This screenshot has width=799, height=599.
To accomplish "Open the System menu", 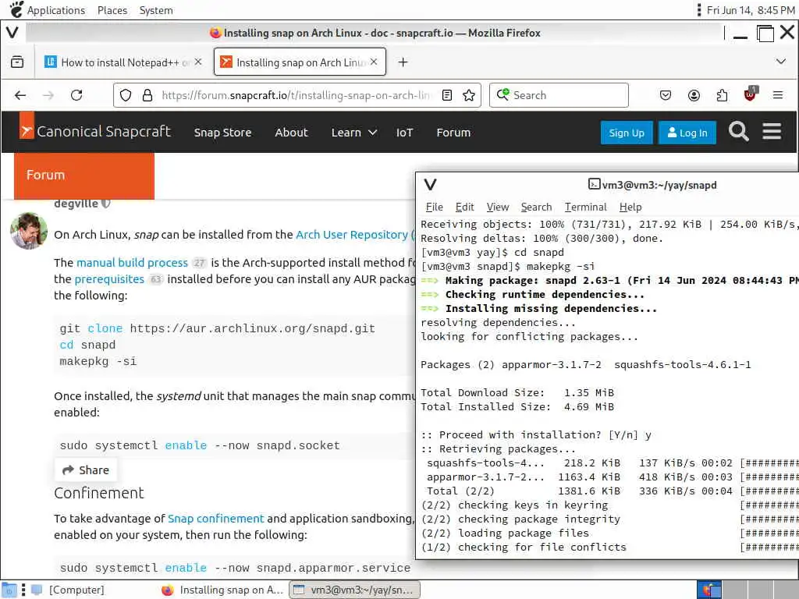I will (x=156, y=10).
